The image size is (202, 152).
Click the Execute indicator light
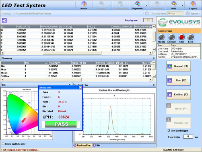[x=171, y=37]
